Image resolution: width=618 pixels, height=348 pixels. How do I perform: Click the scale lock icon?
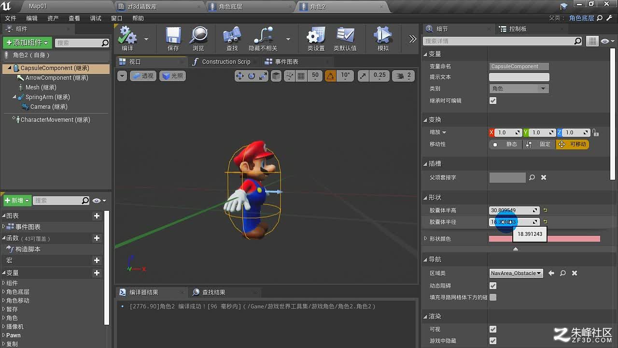tap(596, 132)
